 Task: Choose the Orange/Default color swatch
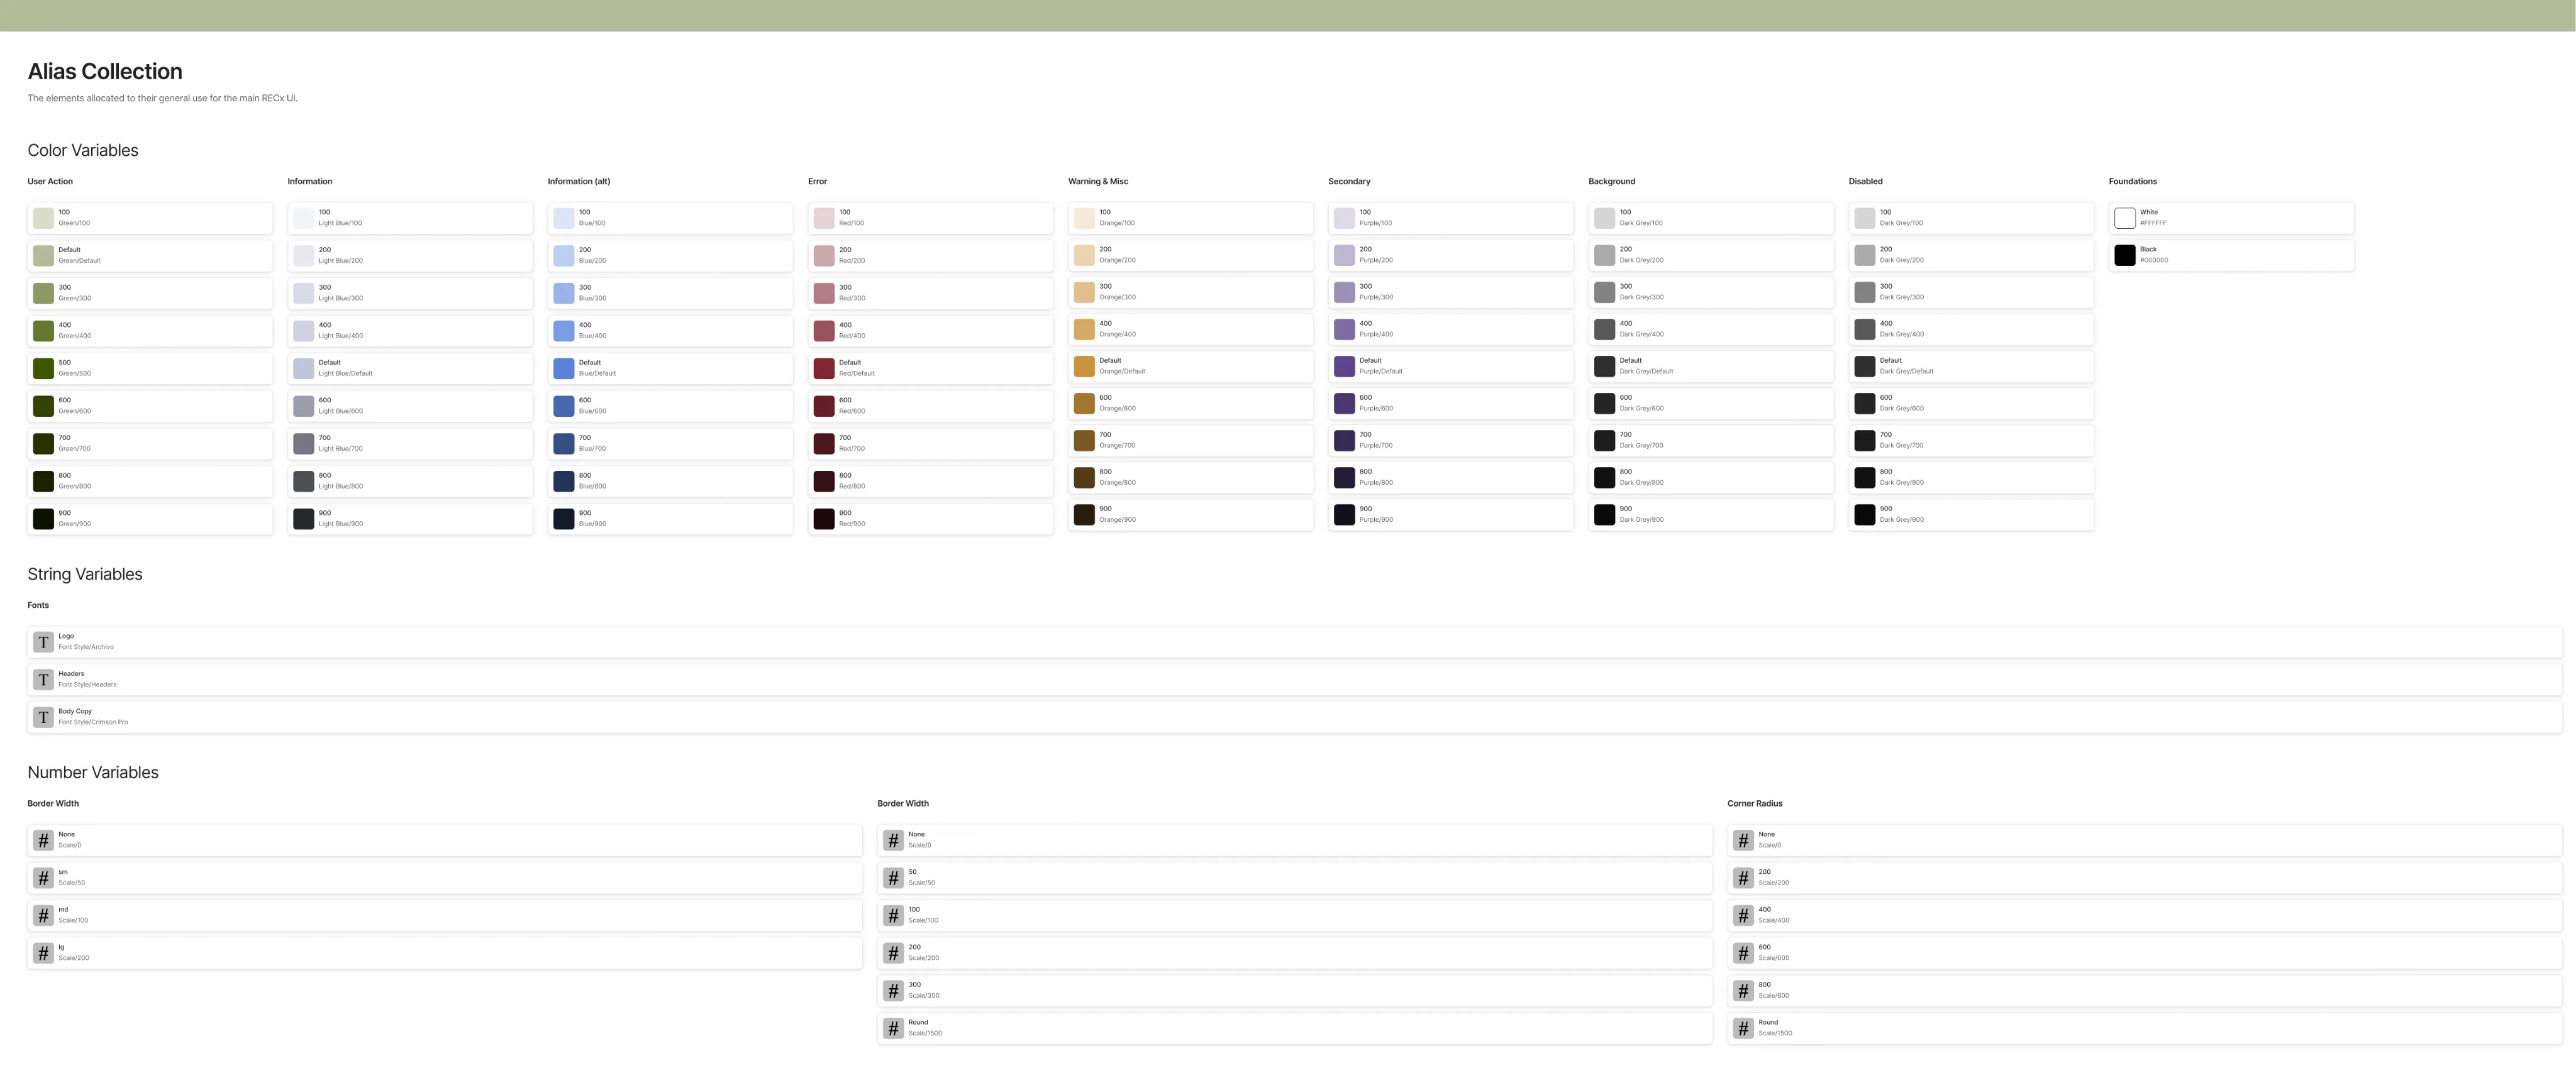click(1084, 367)
